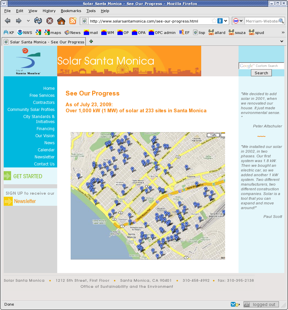288x310 pixels.
Task: Reload the page with the refresh icon
Action: point(38,21)
